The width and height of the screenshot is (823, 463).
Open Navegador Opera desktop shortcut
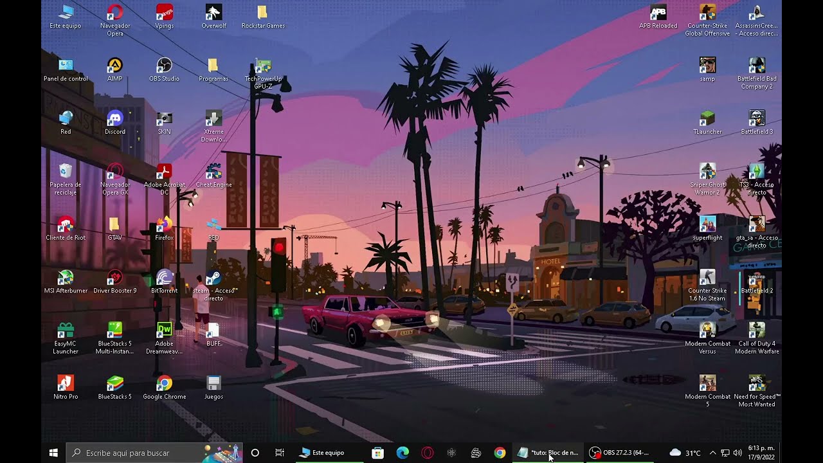[x=115, y=20]
